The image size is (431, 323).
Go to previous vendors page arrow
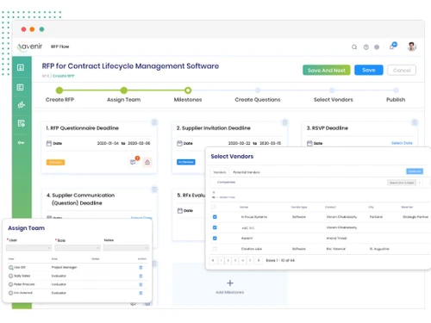[x=213, y=260]
